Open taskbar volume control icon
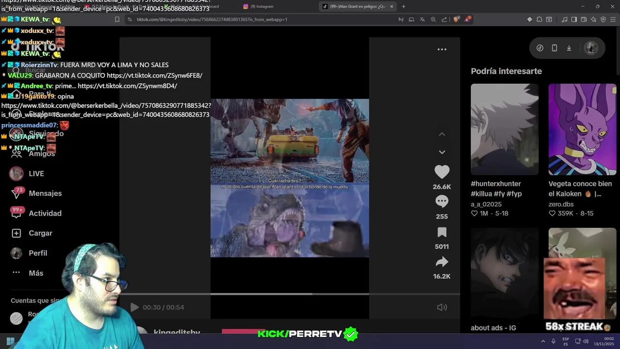This screenshot has height=349, width=620. tap(586, 341)
